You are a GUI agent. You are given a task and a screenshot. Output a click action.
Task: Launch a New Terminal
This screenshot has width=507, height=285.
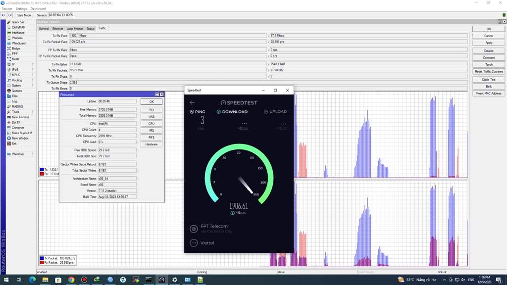pos(20,117)
